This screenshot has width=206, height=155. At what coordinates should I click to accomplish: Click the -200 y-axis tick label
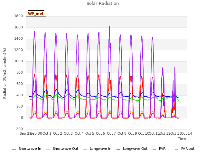click(19, 129)
